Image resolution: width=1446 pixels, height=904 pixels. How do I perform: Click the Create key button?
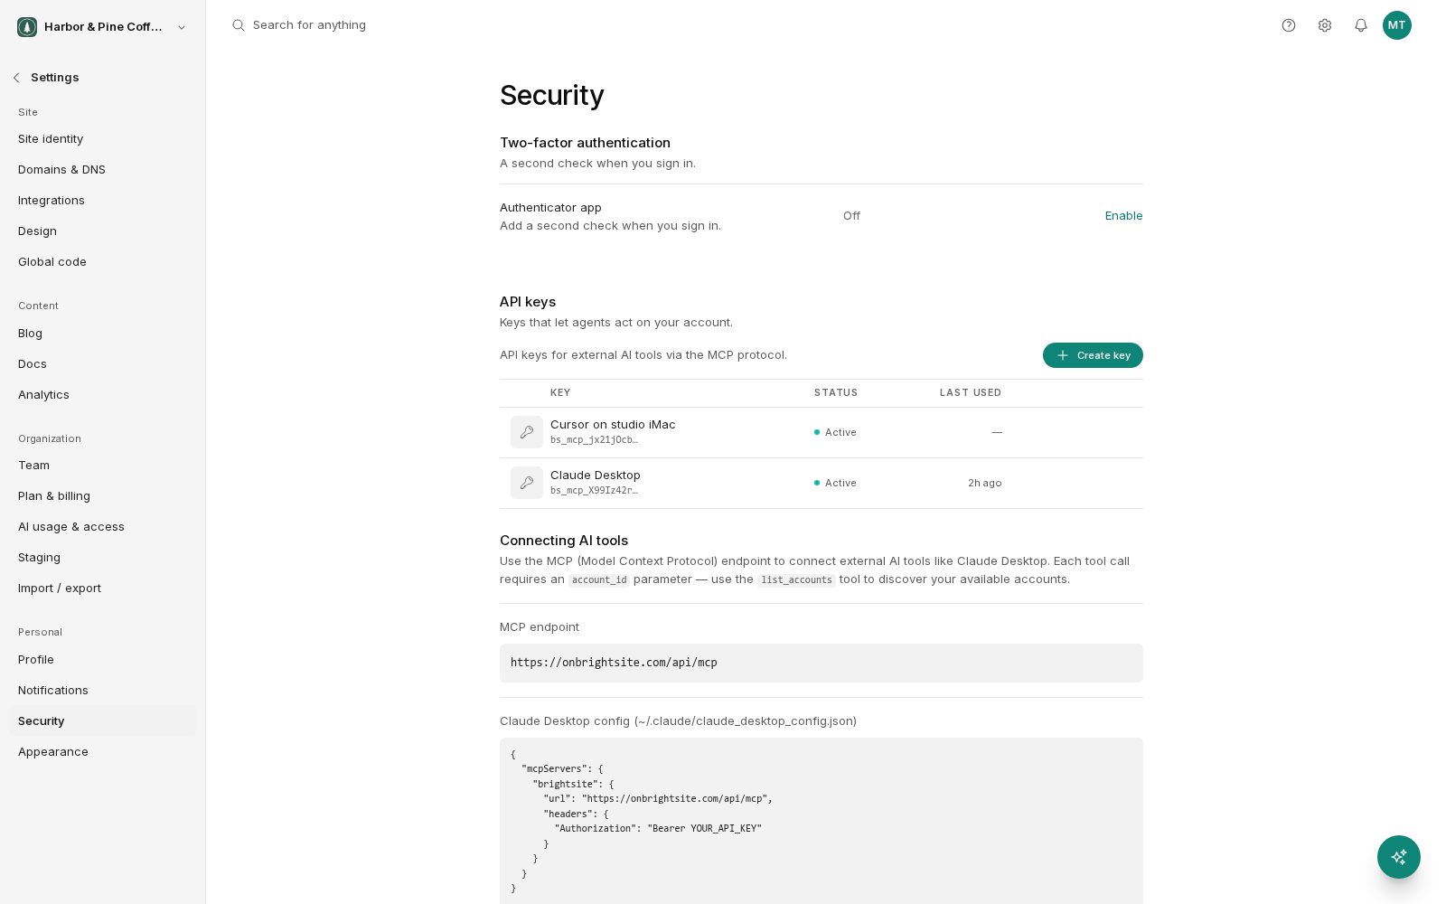click(x=1093, y=355)
